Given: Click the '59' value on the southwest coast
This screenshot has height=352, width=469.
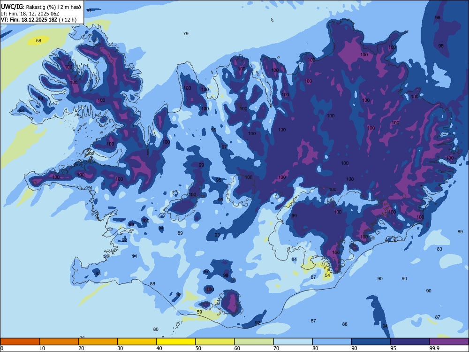Looking at the screenshot, I should tap(199, 312).
